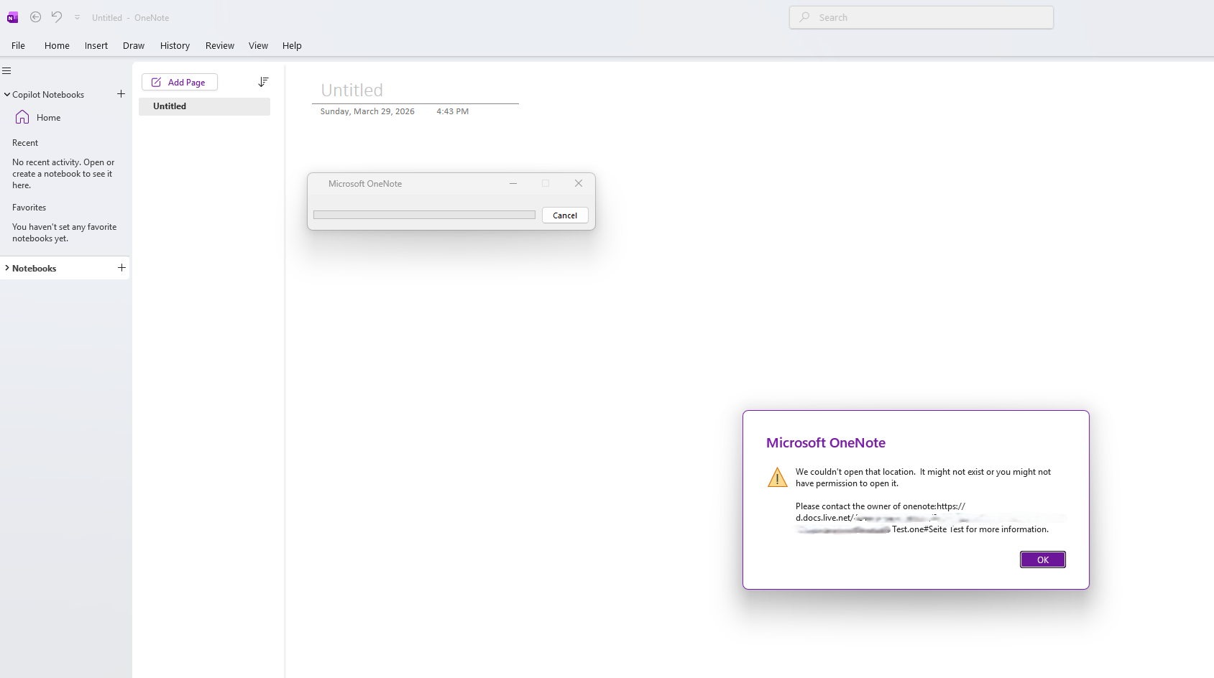Click the 'You haven't set any favorite notebooks' text
The width and height of the screenshot is (1214, 678).
64,233
